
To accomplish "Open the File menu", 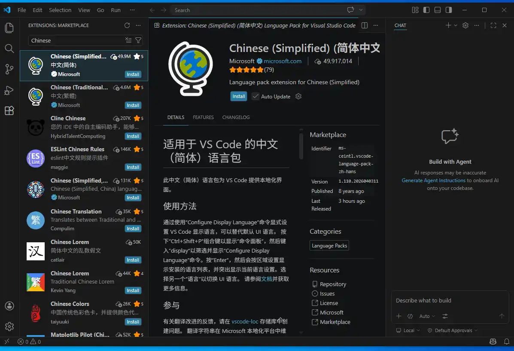I will coord(21,10).
